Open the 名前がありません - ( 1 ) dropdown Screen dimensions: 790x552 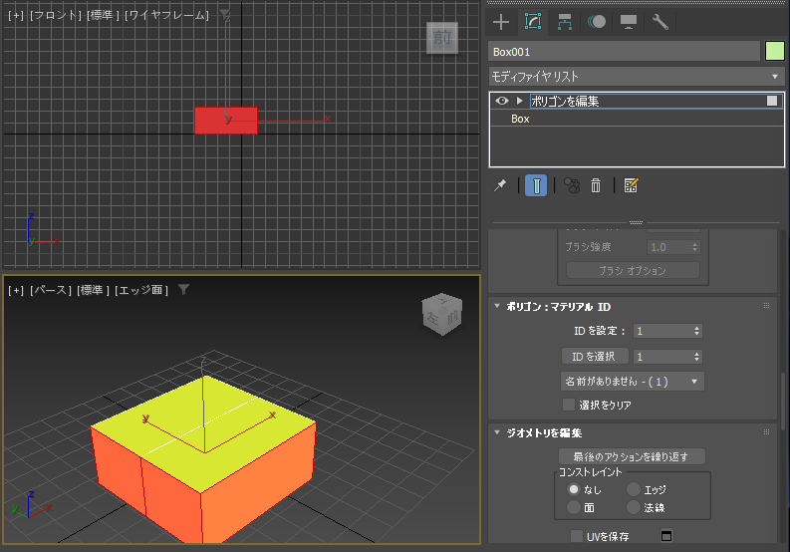click(x=633, y=382)
